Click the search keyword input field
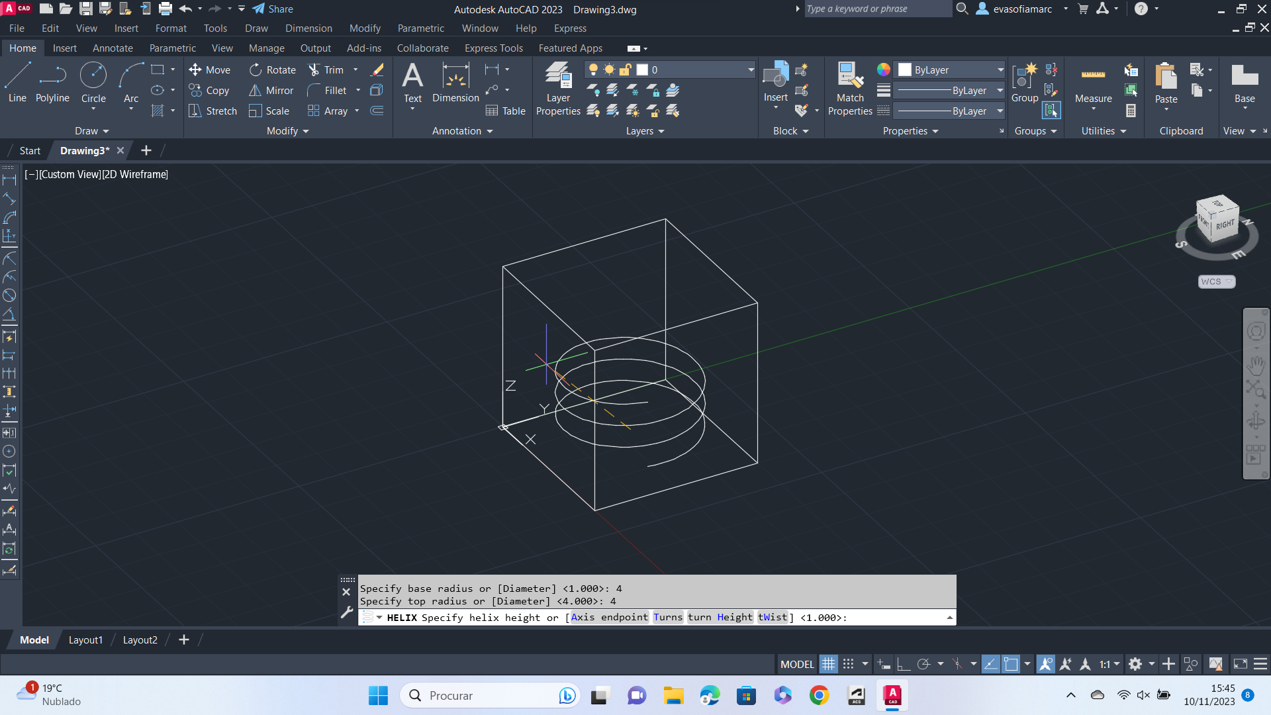The height and width of the screenshot is (715, 1271). (x=877, y=9)
